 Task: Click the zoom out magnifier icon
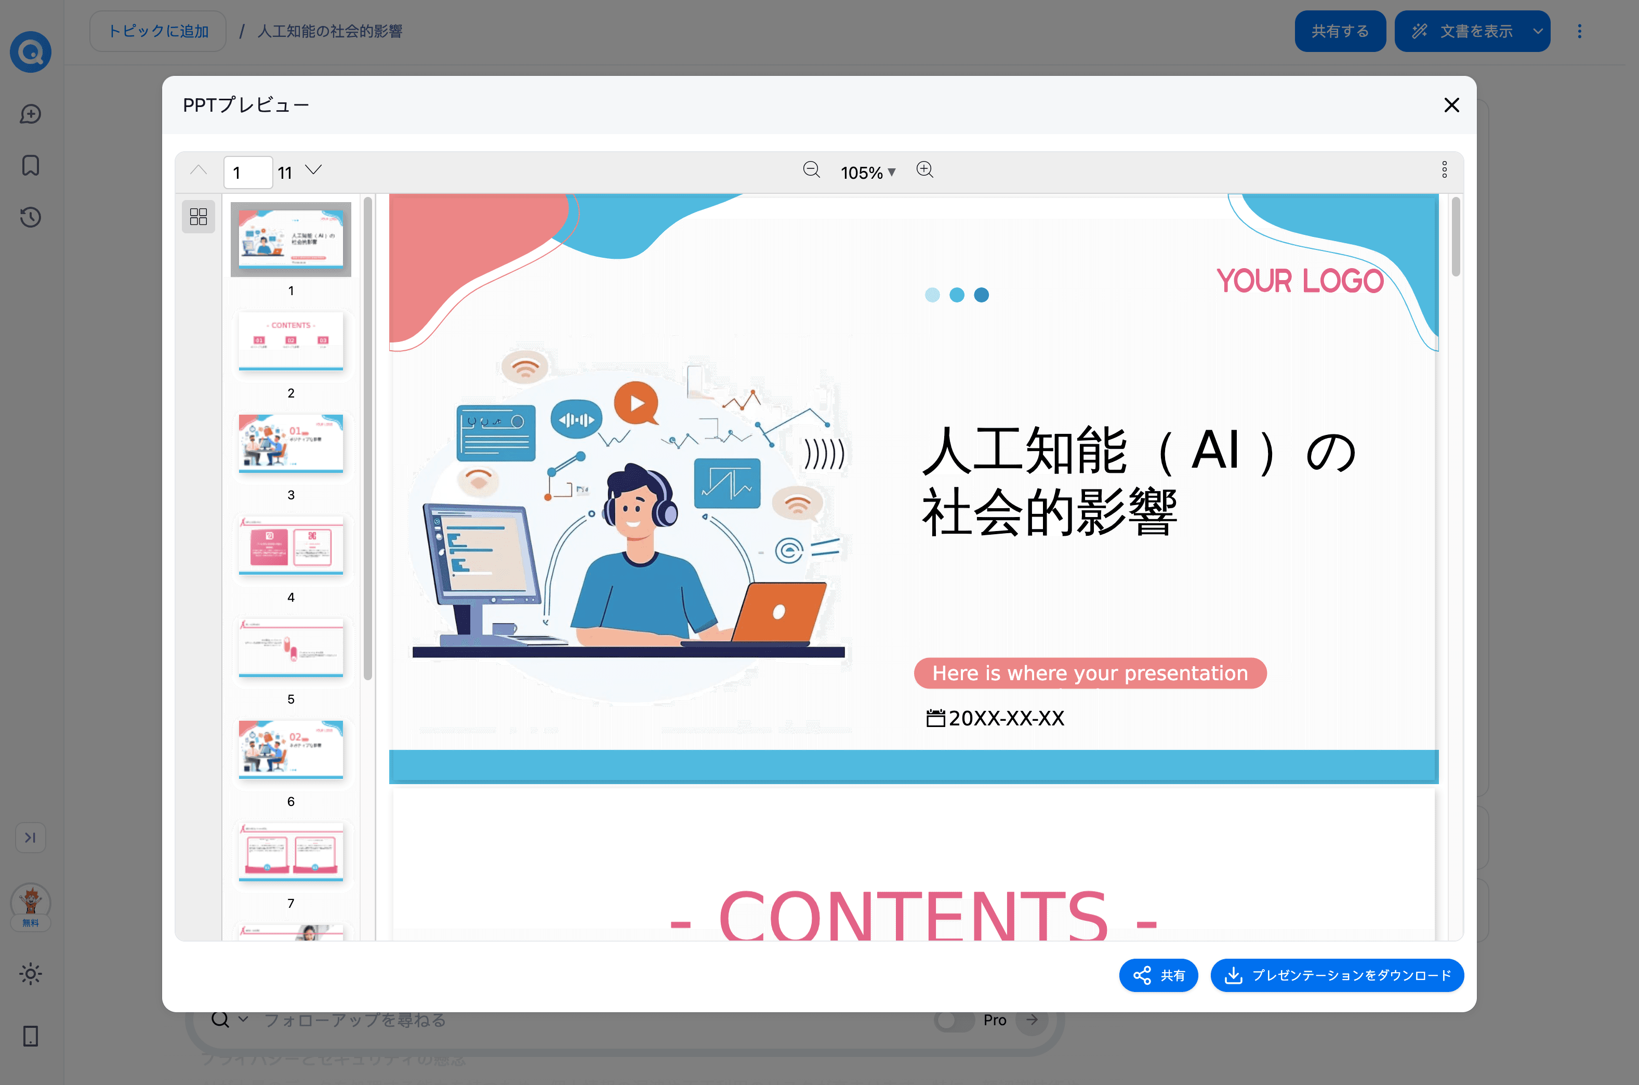click(811, 171)
